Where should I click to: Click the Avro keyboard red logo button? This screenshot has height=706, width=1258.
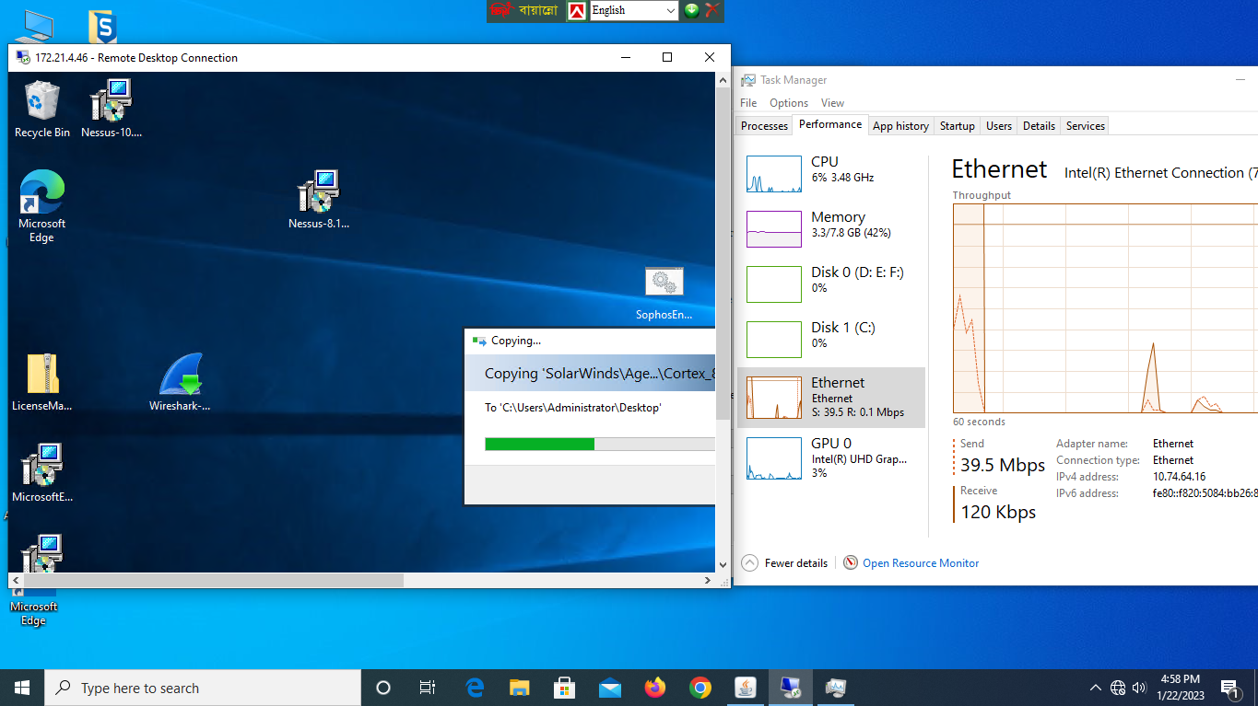[577, 10]
